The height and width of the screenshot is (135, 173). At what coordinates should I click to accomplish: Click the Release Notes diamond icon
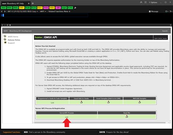[5, 40]
